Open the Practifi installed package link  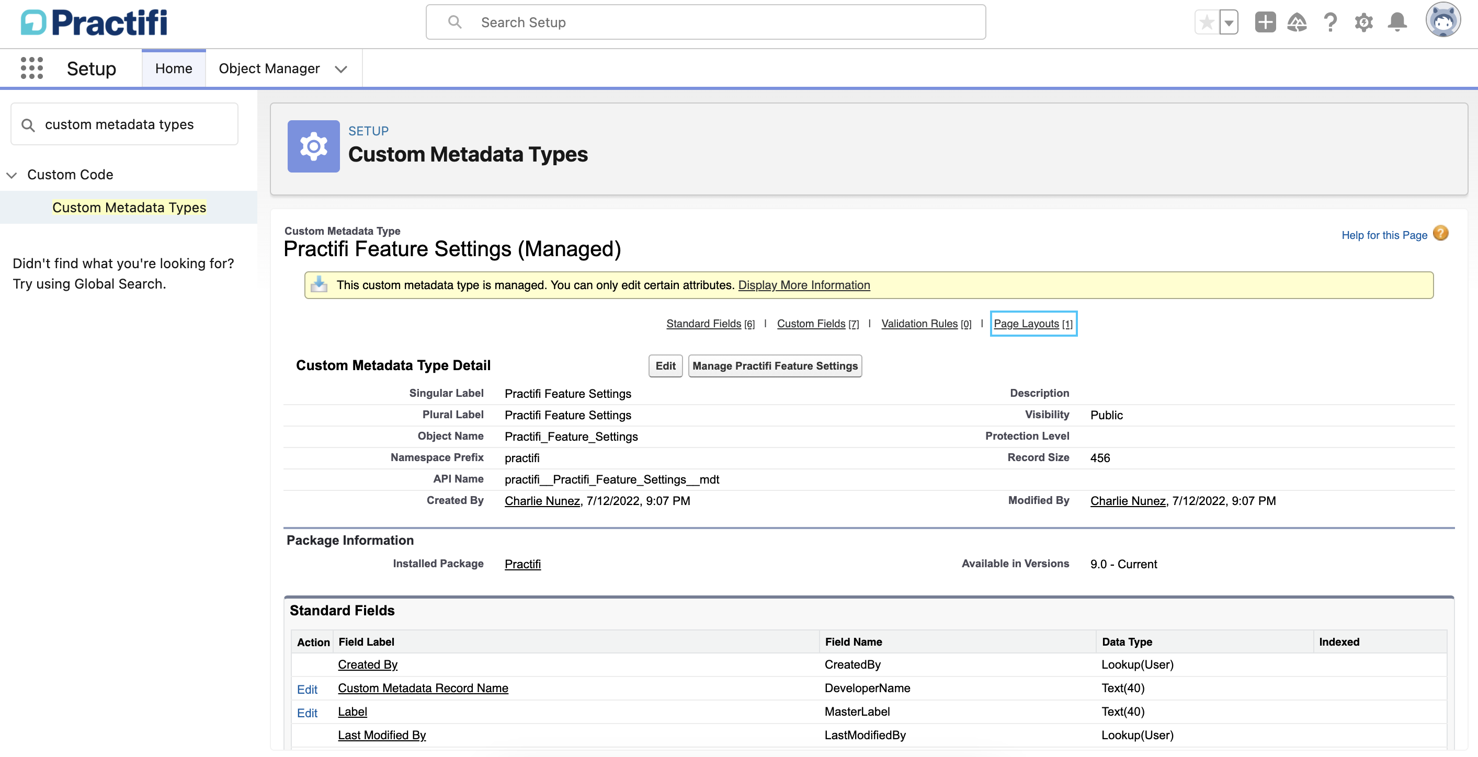(x=522, y=564)
